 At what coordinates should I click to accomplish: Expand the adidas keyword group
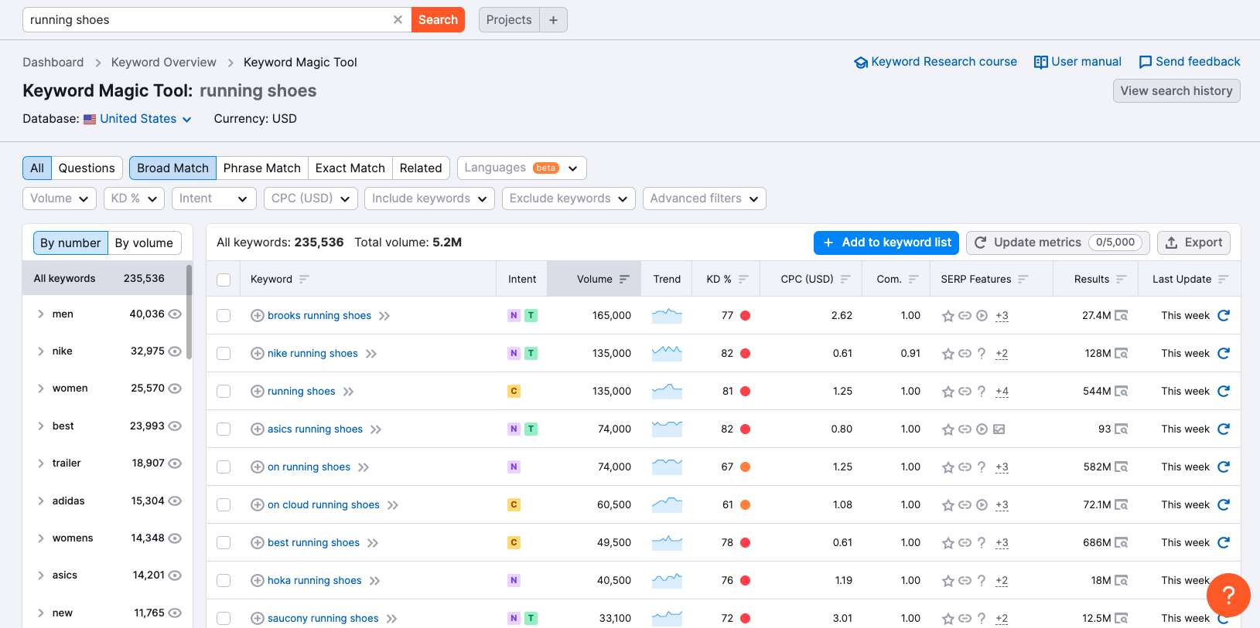coord(41,501)
